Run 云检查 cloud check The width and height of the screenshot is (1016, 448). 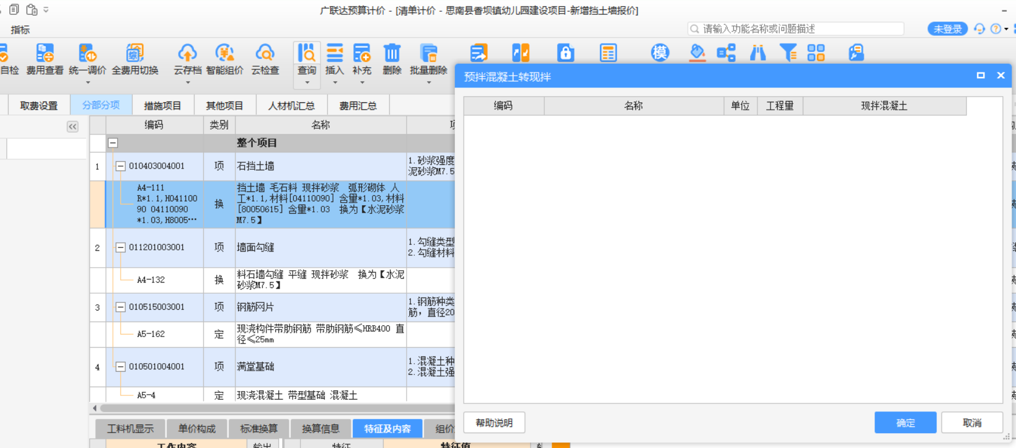265,59
